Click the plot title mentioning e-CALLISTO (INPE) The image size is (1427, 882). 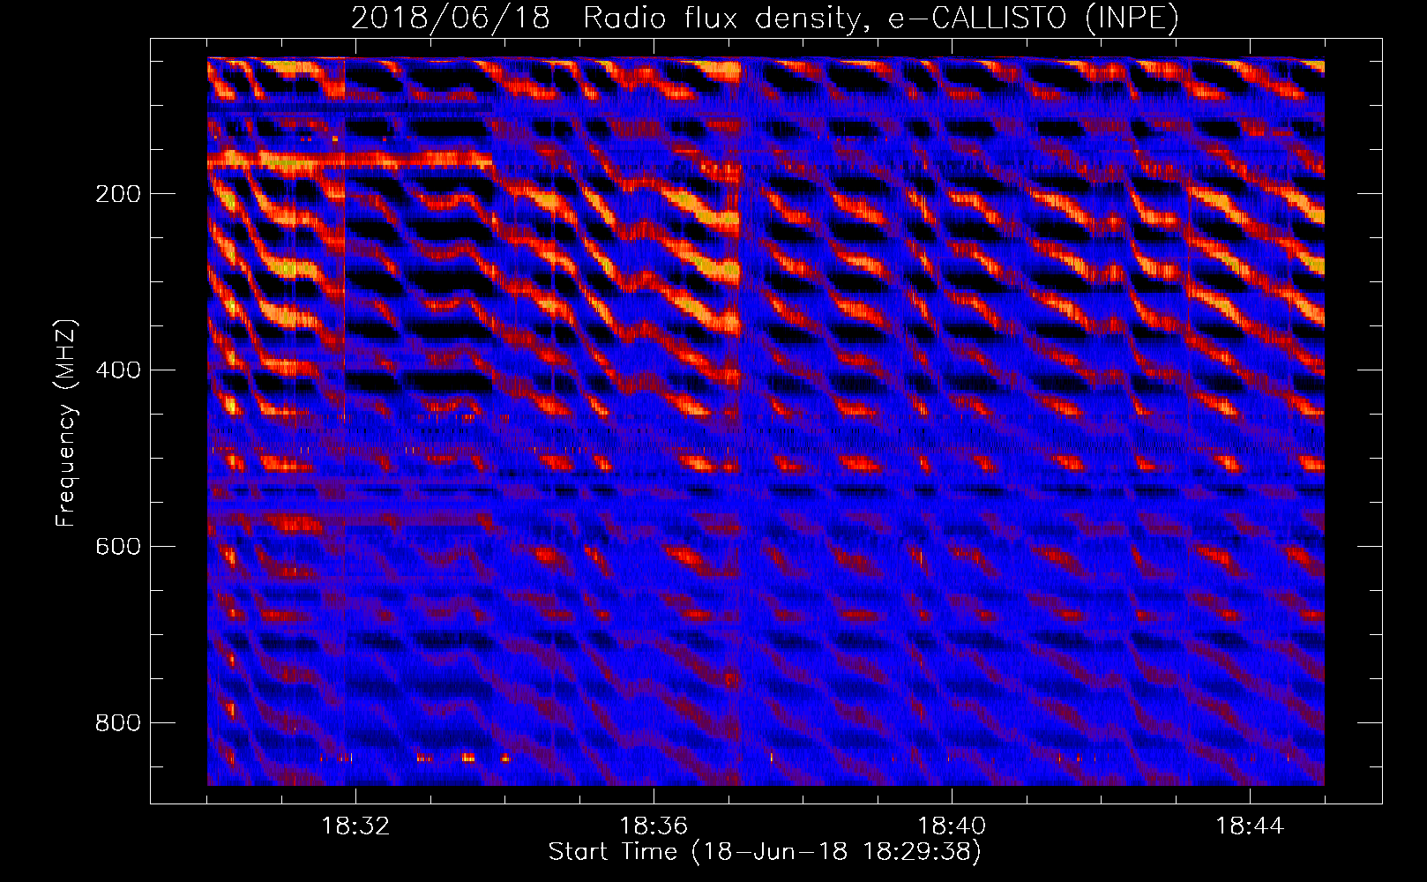point(765,19)
